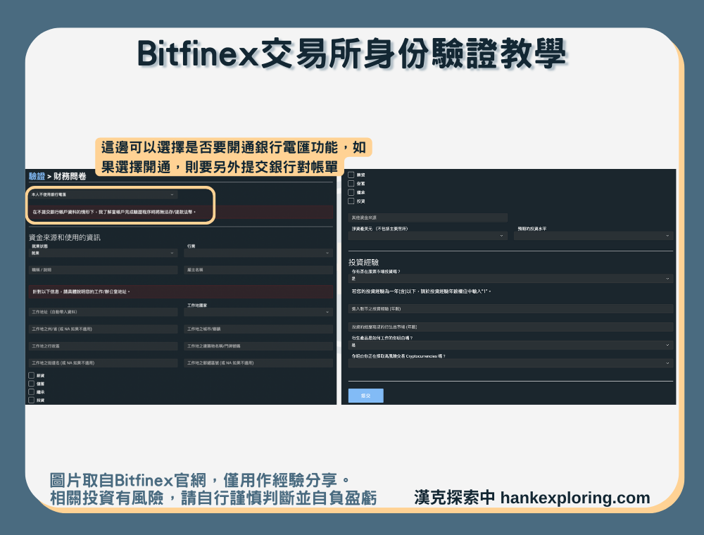Check 薪資 box in the right form panel
Viewport: 704px width, 535px height.
point(351,175)
